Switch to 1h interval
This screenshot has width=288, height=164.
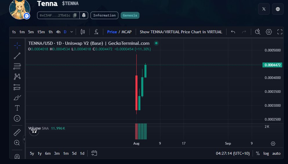point(50,32)
